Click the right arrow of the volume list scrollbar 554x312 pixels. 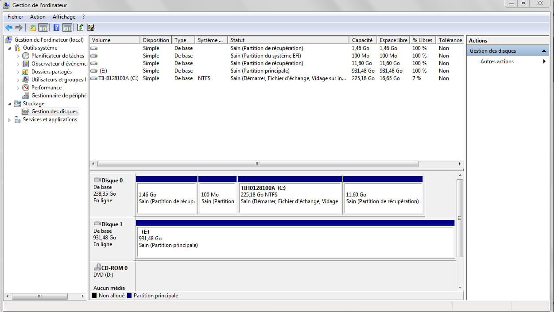(x=460, y=164)
